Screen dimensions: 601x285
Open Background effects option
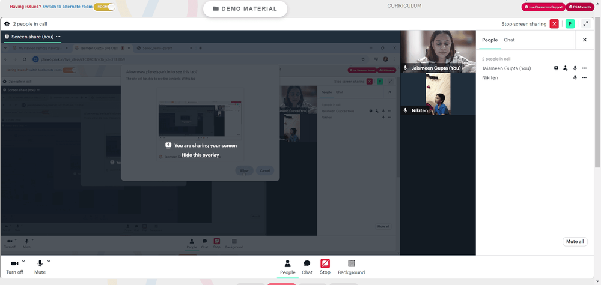coord(351,267)
